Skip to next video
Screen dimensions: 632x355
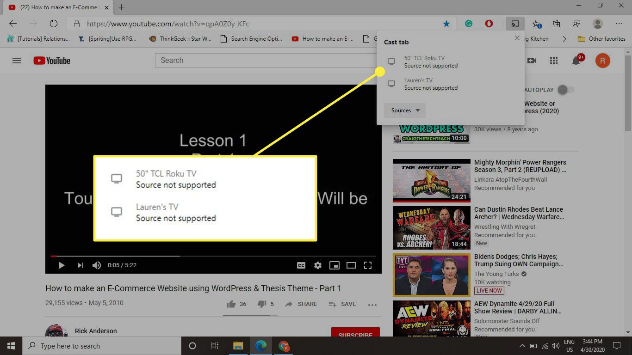(80, 265)
